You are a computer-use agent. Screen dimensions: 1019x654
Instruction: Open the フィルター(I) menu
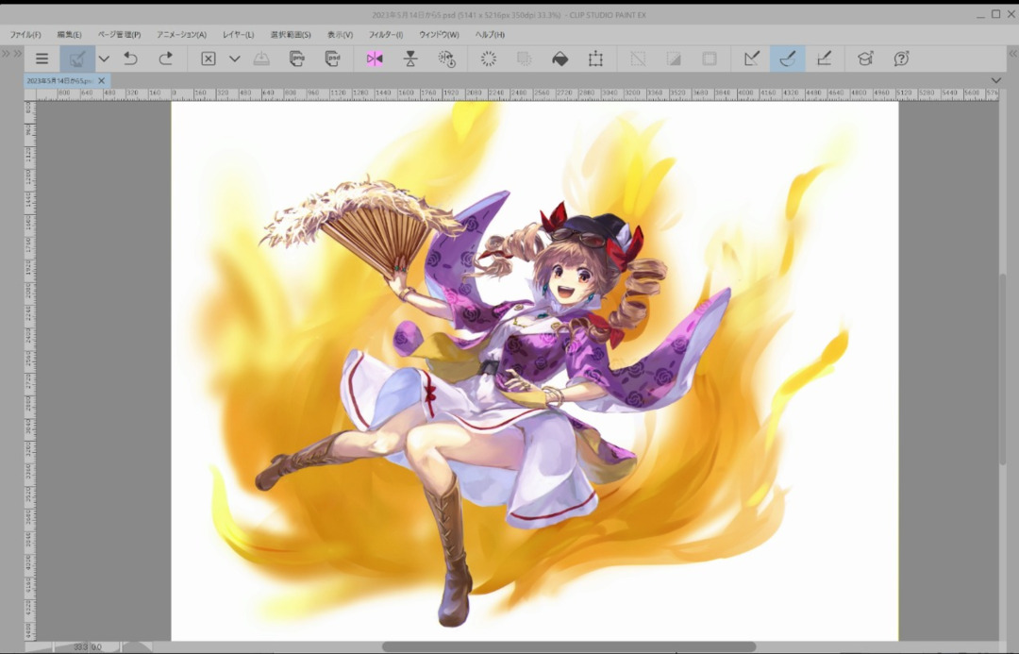pos(385,35)
